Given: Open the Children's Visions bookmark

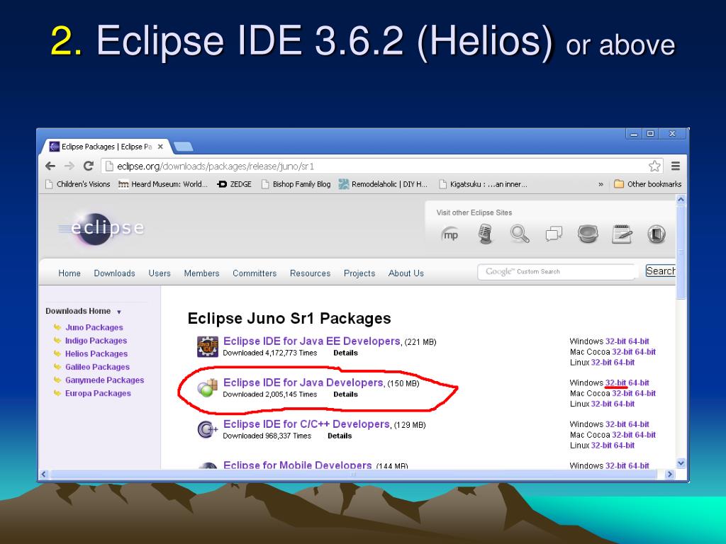Looking at the screenshot, I should [x=78, y=184].
